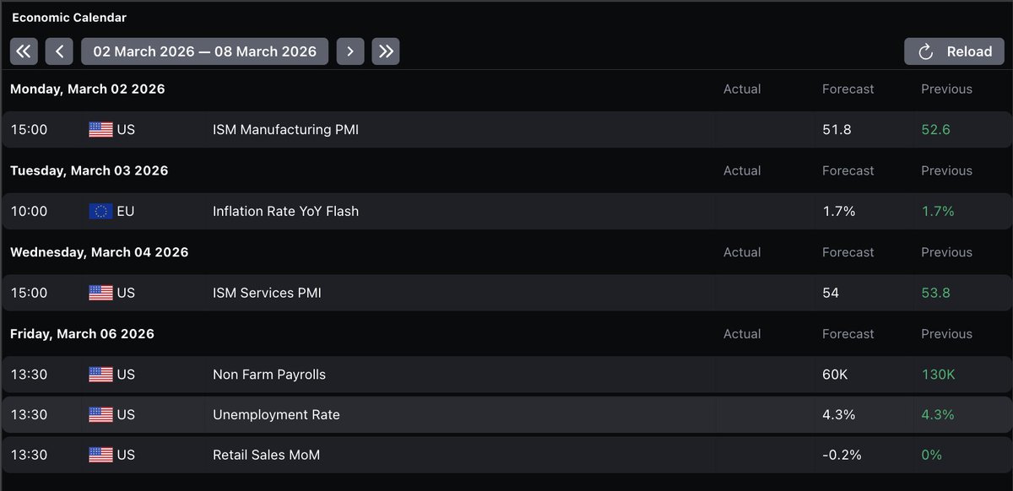Open the Inflation Rate YoY Flash event

click(x=285, y=212)
